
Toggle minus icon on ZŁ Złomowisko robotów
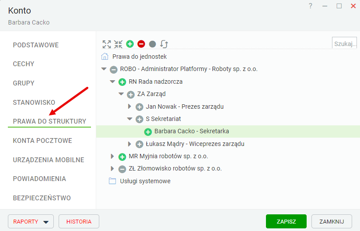pyautogui.click(x=122, y=169)
